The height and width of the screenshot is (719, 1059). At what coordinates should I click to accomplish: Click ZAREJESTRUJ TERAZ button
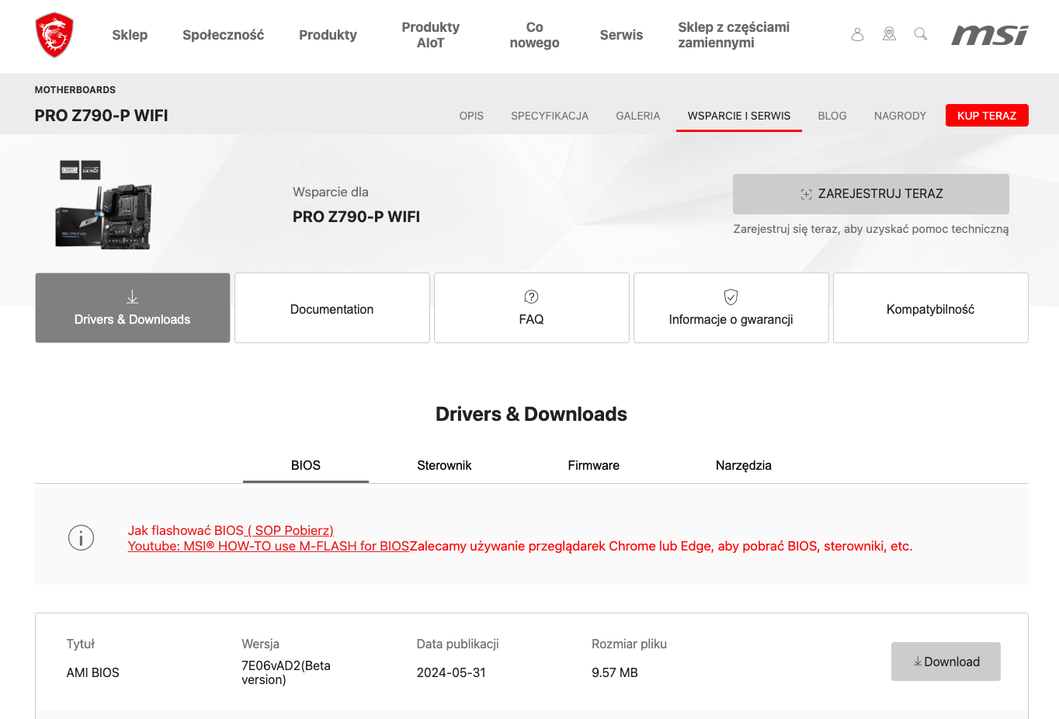pos(871,194)
